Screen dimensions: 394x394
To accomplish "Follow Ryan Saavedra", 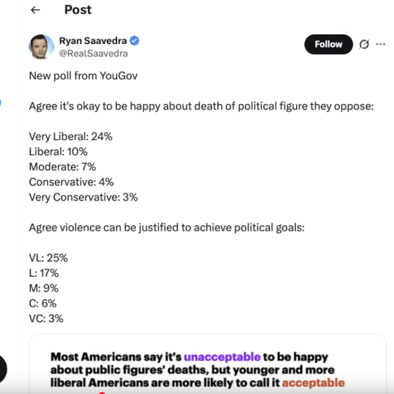I will click(328, 44).
